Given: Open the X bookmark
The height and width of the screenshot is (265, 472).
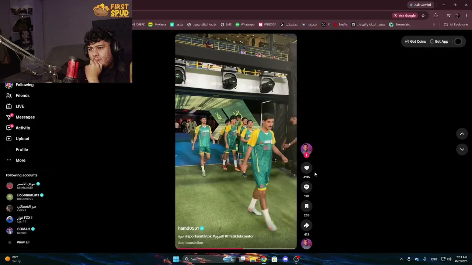Looking at the screenshot, I should pos(326,25).
